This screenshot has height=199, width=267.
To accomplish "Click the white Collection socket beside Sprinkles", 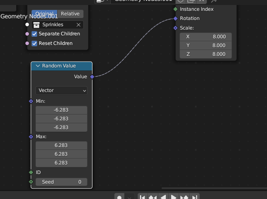I will click(27, 25).
